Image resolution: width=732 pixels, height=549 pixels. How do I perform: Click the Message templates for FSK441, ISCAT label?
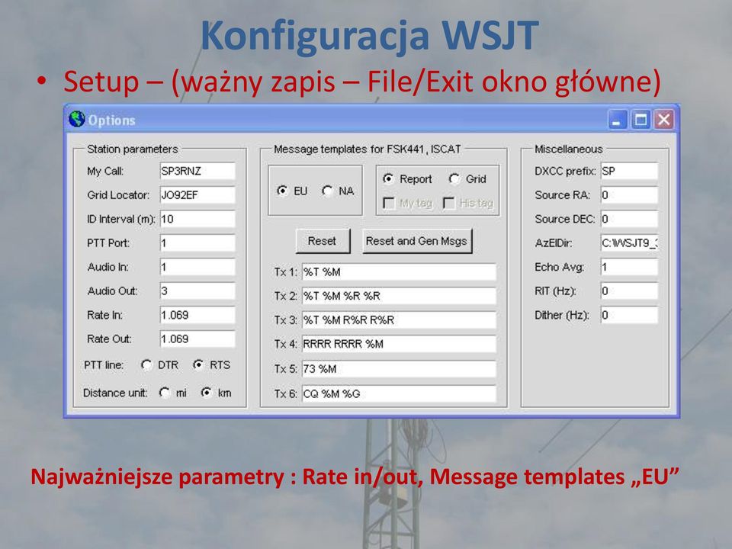(368, 149)
